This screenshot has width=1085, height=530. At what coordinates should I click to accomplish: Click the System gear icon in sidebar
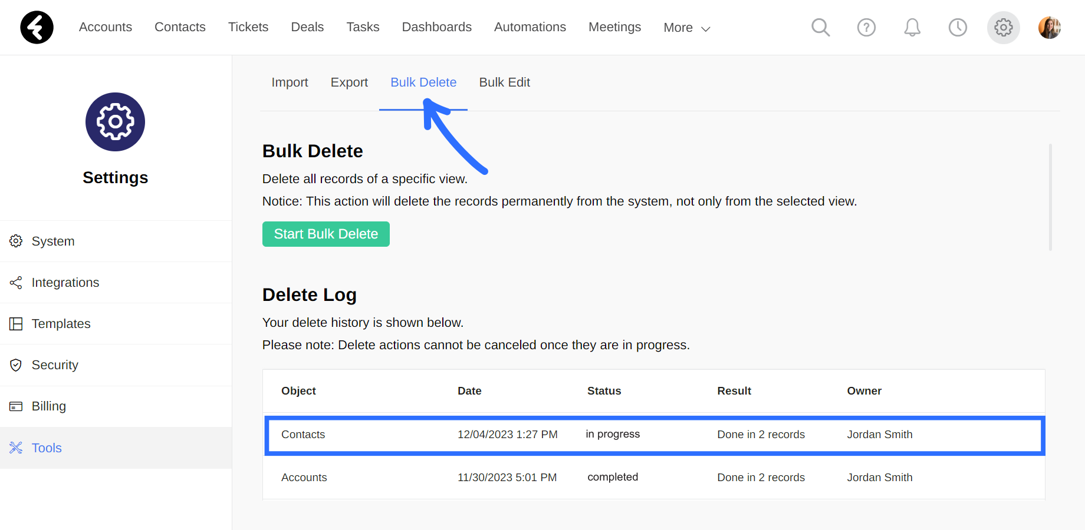tap(16, 241)
